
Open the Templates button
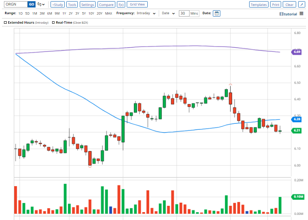(x=259, y=4)
